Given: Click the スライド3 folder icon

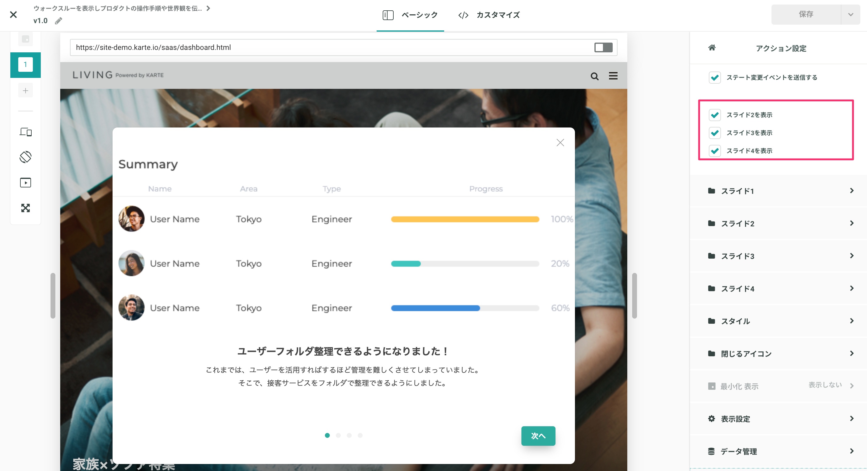Looking at the screenshot, I should click(711, 256).
